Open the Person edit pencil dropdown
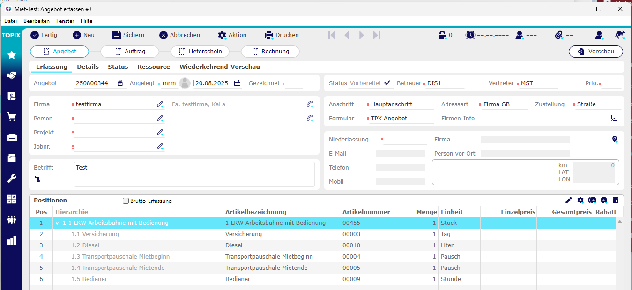 pyautogui.click(x=161, y=119)
